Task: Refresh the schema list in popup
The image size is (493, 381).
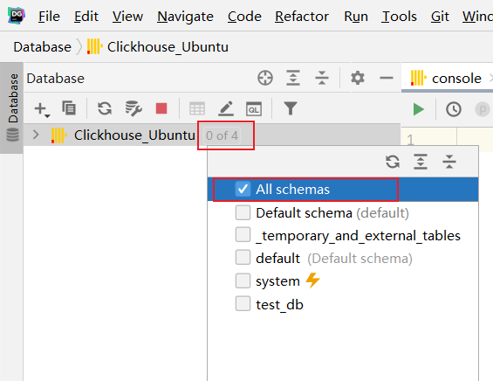Action: (x=393, y=162)
